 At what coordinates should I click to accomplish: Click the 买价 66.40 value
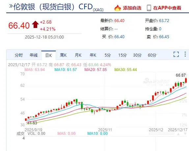pyautogui.click(x=119, y=37)
